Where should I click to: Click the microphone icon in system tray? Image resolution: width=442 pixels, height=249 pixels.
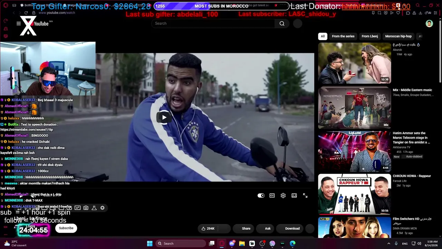point(396,243)
